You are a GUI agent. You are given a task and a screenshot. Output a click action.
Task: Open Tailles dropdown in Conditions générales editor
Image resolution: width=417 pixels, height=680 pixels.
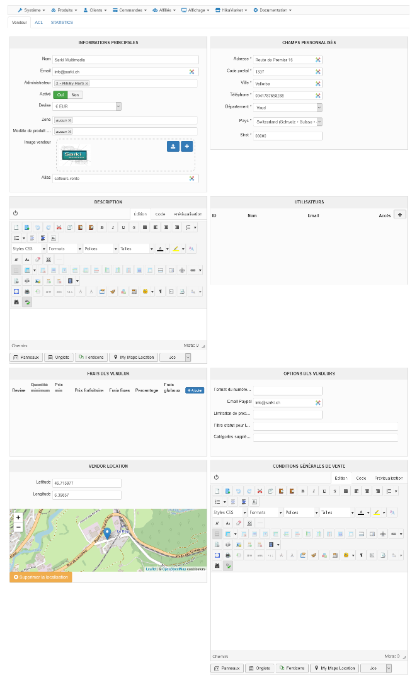tap(337, 513)
